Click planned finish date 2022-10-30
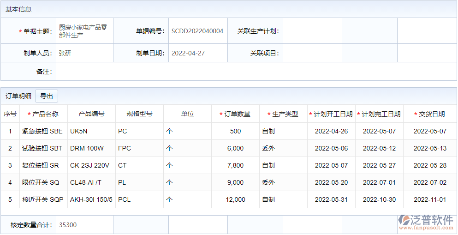 tap(379, 199)
